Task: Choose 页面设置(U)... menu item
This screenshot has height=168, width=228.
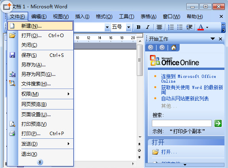Action: (40, 115)
